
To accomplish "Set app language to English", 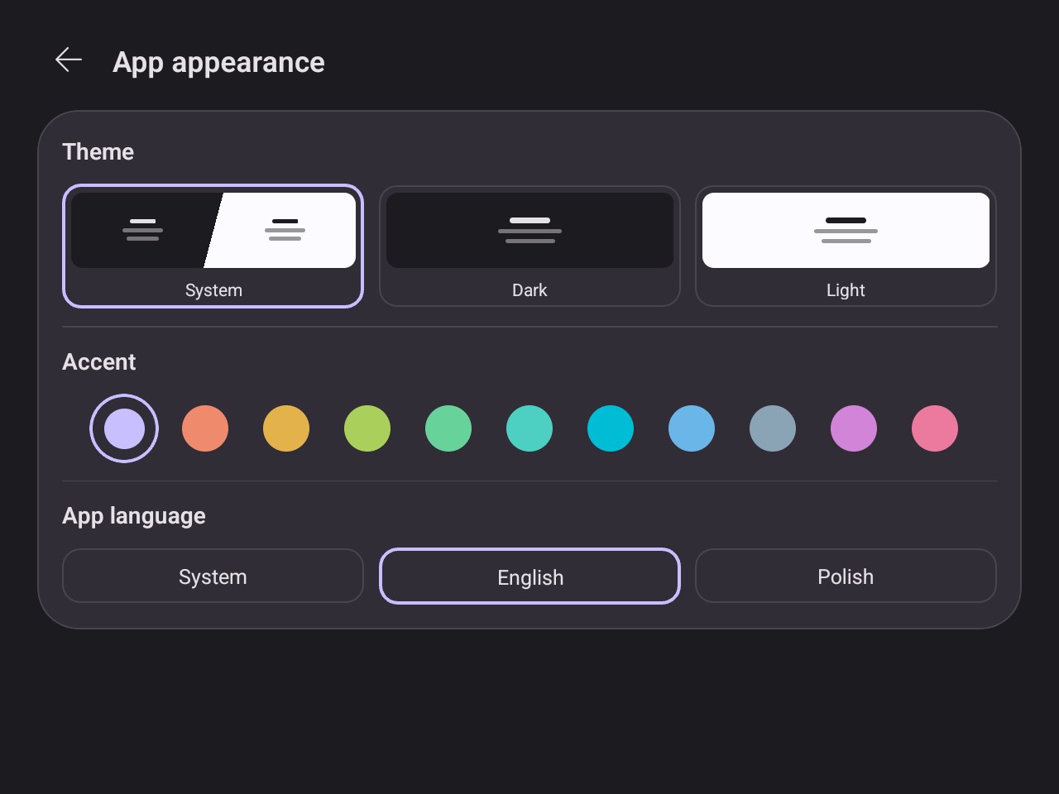I will click(529, 576).
